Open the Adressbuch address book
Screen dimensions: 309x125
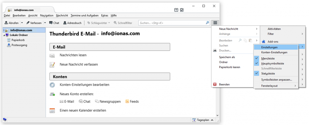72,23
